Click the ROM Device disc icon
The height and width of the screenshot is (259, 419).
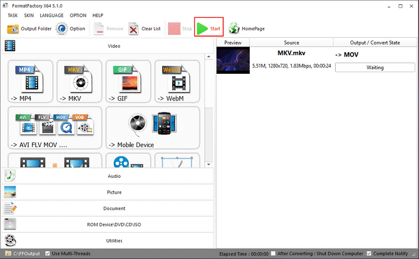[10, 224]
